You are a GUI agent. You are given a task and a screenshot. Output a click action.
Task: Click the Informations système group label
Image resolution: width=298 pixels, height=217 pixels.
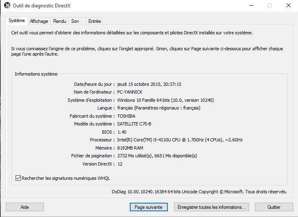[x=36, y=74]
